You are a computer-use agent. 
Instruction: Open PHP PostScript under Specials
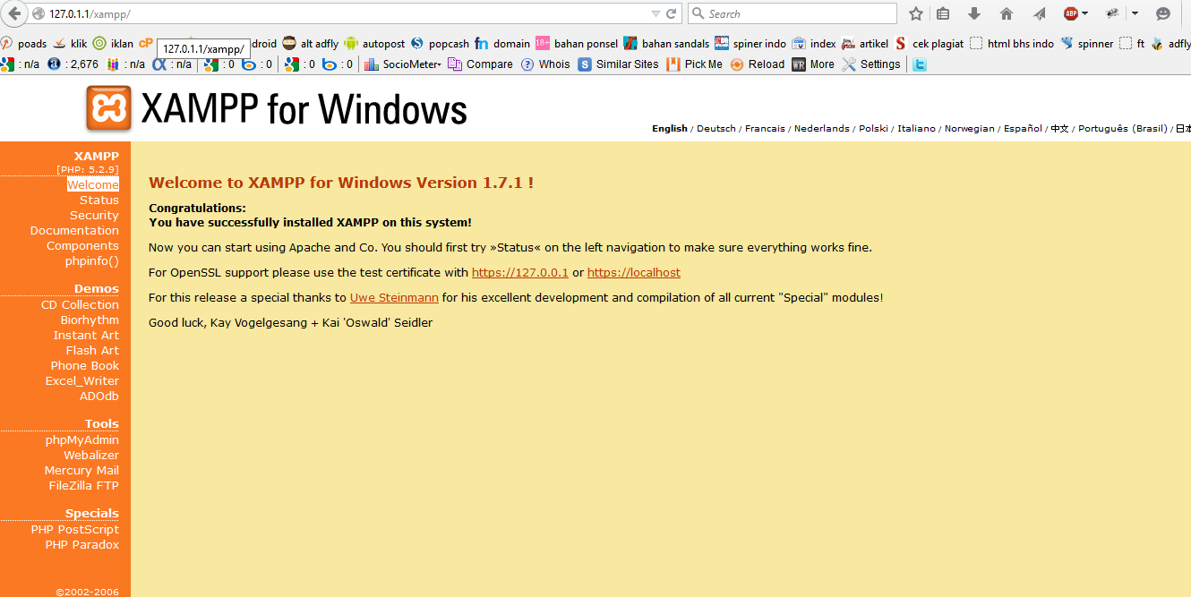(75, 530)
